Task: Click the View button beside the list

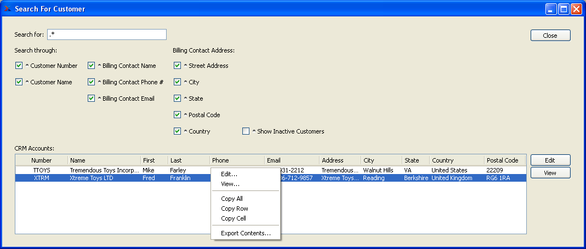Action: (550, 173)
